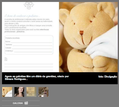Click the 'Endereço' line in the diary page

29,51
